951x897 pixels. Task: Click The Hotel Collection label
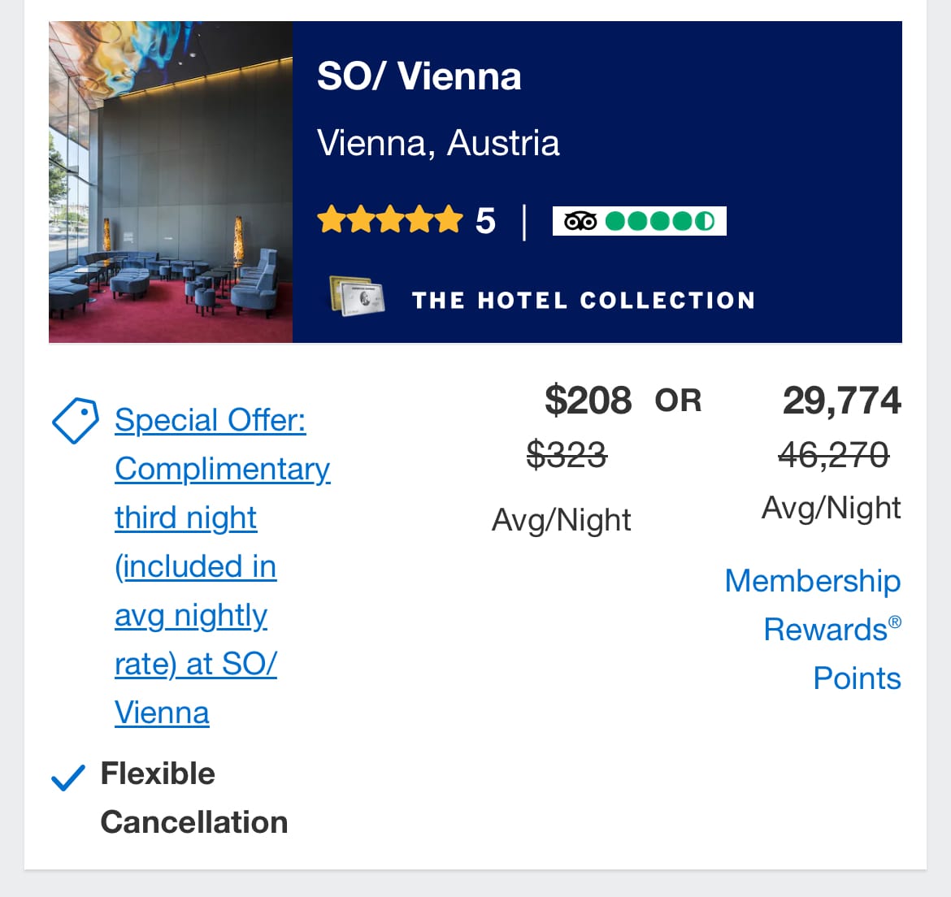click(x=584, y=301)
